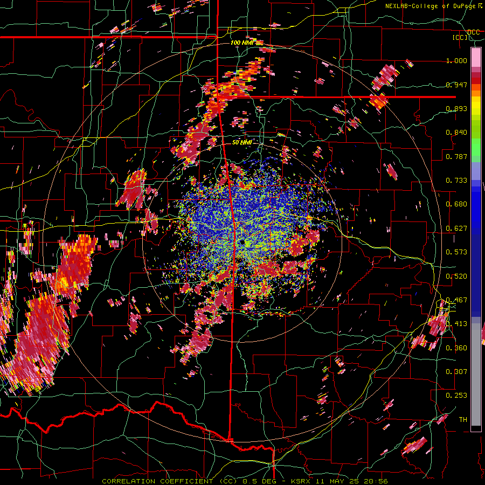Click the 0.520 legend value

click(x=456, y=276)
